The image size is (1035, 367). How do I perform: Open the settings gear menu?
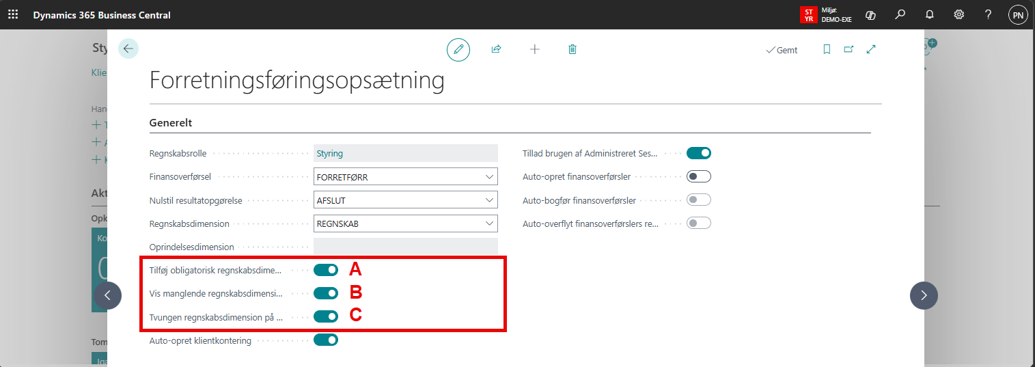click(959, 14)
